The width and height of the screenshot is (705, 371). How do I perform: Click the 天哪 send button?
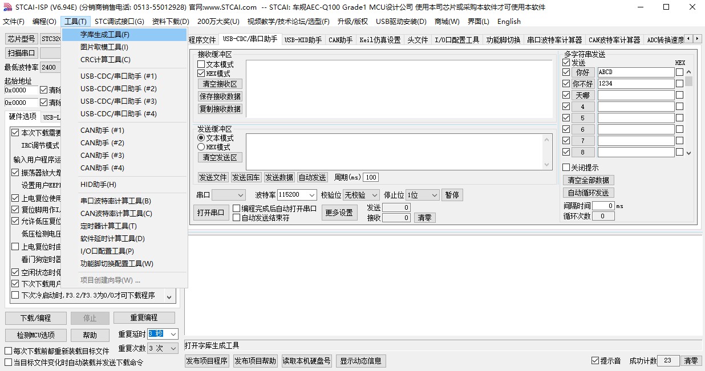[583, 95]
